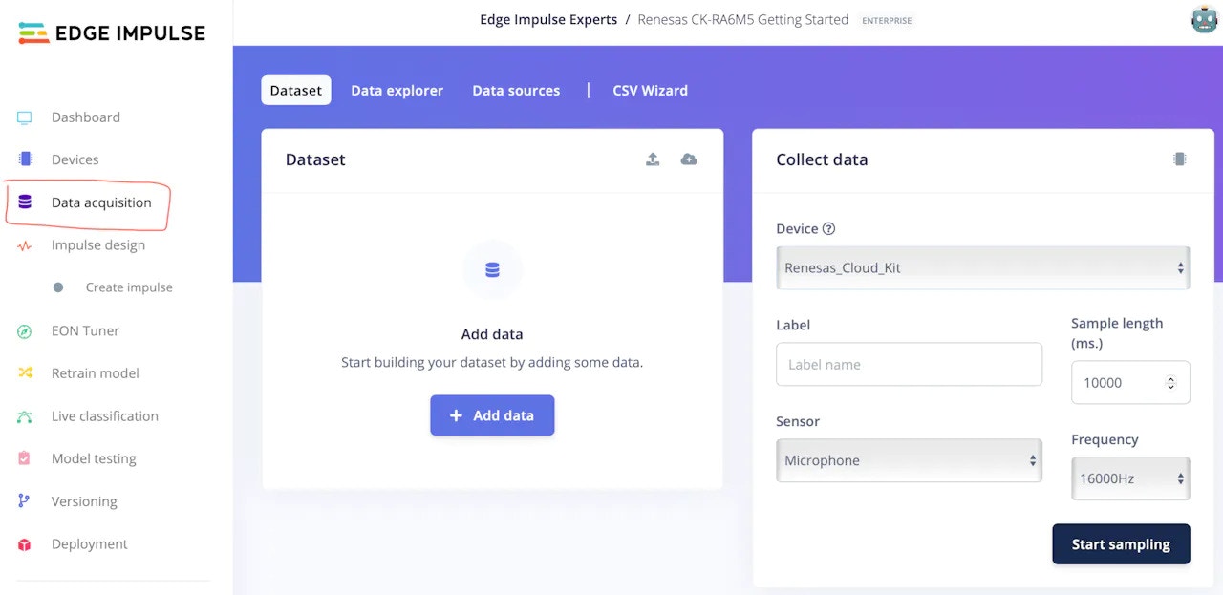
Task: Click the Retrain model shuffle icon
Action: pos(25,373)
